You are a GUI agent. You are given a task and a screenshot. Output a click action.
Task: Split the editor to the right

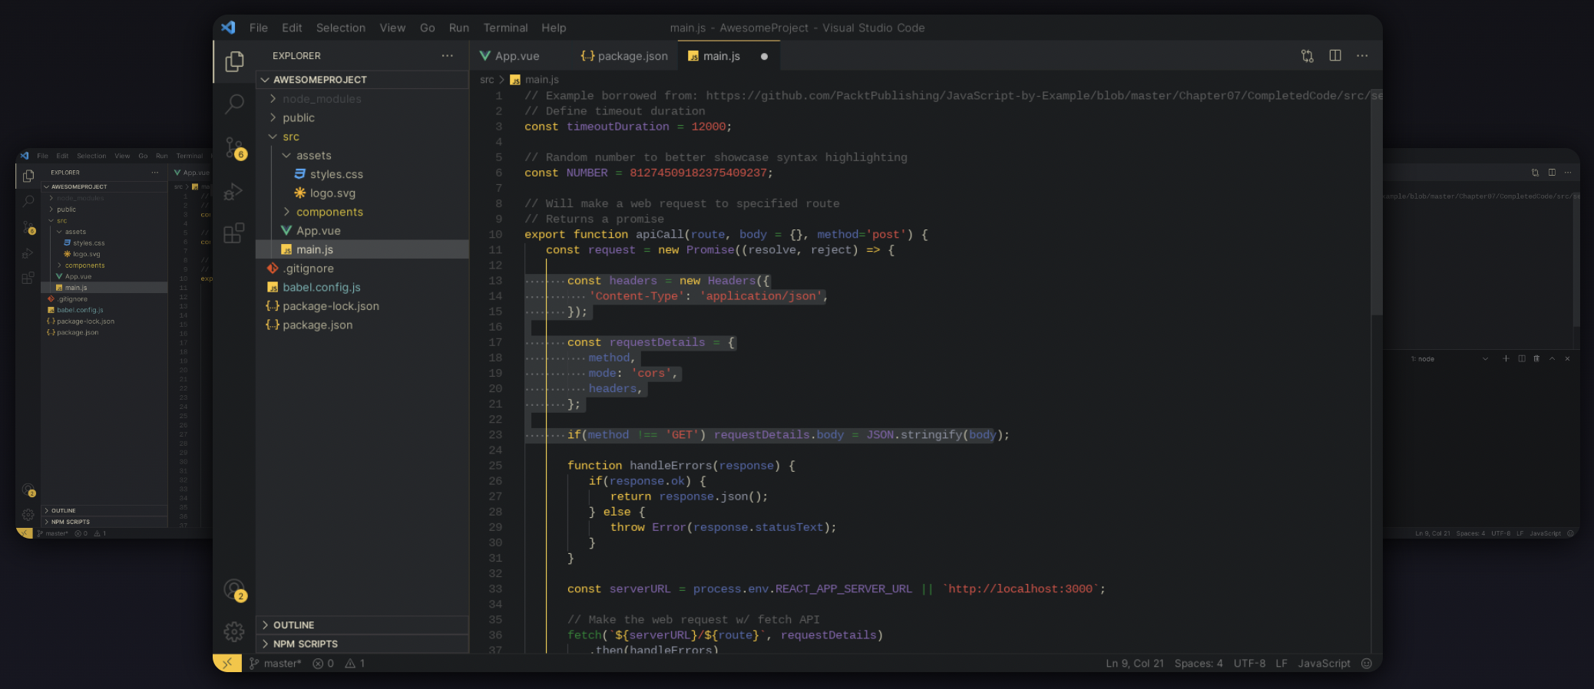[x=1335, y=56]
